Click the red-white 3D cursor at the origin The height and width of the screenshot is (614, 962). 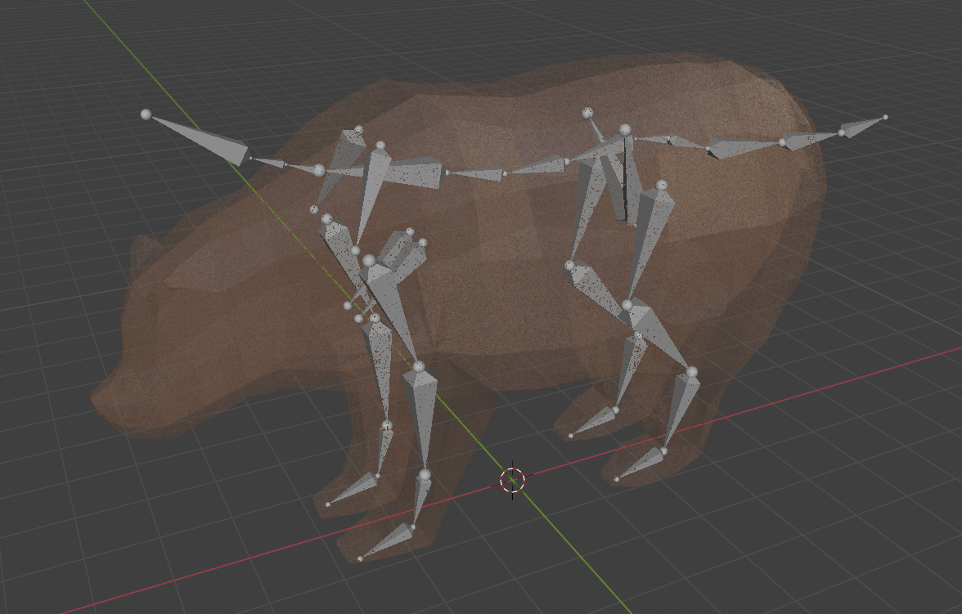[x=512, y=480]
